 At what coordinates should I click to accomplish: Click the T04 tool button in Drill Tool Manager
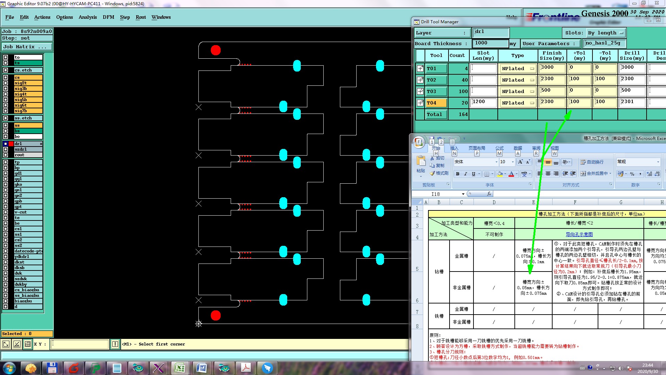point(436,103)
